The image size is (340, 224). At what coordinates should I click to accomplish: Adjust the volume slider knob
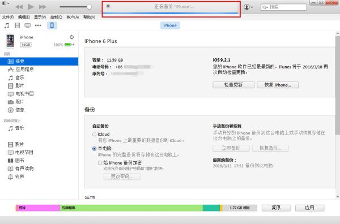pos(89,7)
